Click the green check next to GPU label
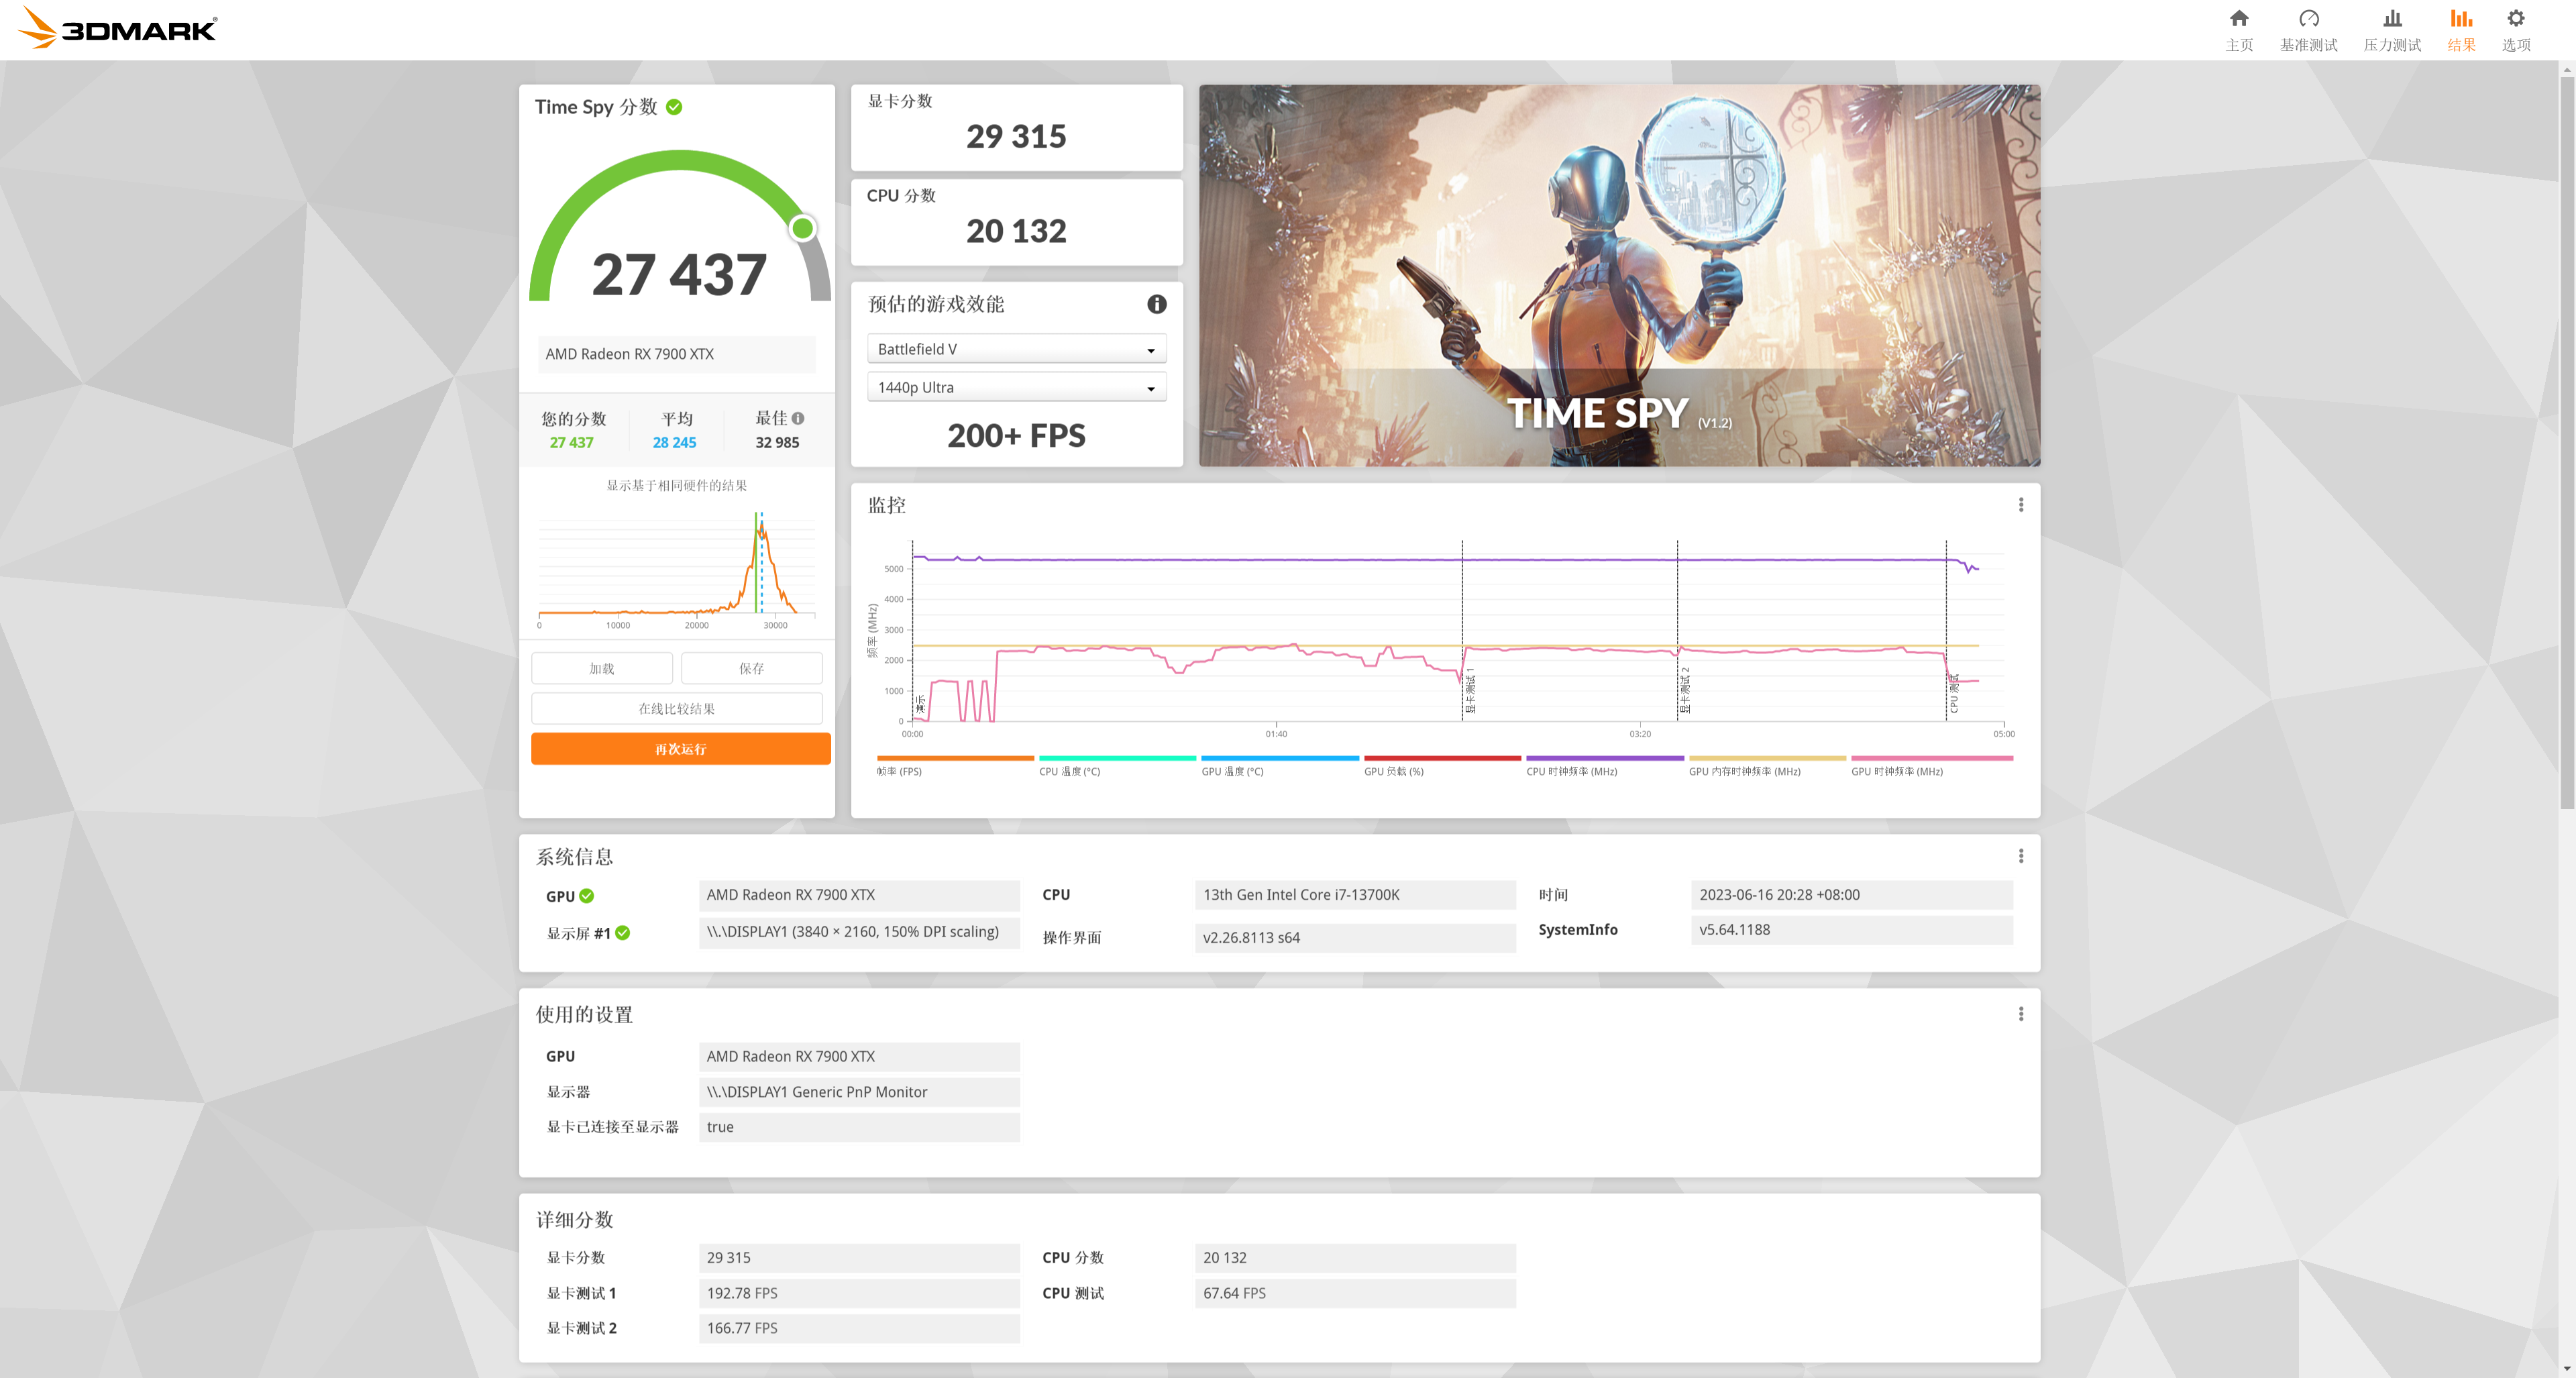The width and height of the screenshot is (2576, 1378). coord(587,896)
